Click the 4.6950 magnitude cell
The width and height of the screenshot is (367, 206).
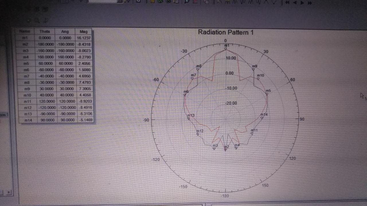pyautogui.click(x=84, y=76)
